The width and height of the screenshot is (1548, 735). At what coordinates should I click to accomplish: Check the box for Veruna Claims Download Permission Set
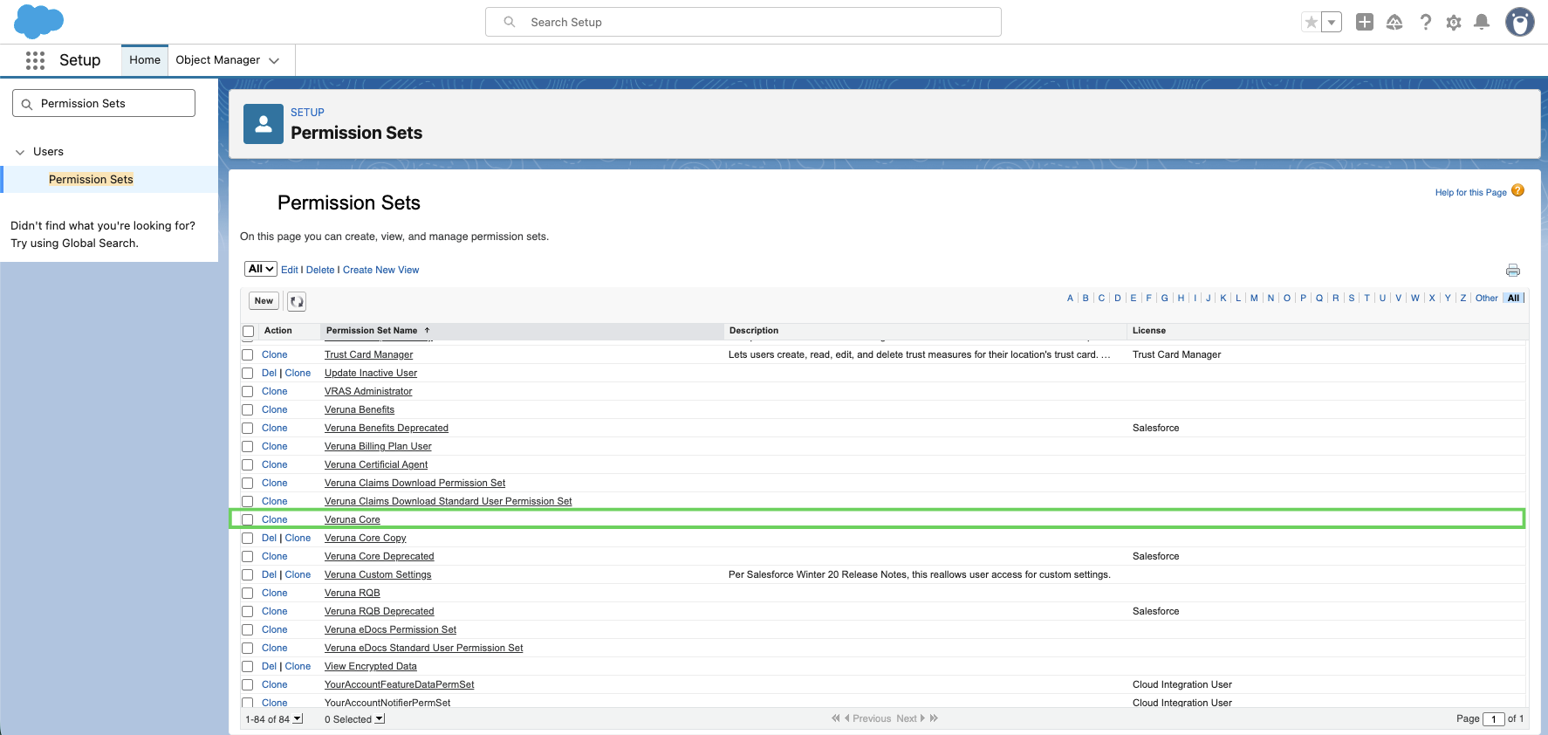(x=248, y=484)
